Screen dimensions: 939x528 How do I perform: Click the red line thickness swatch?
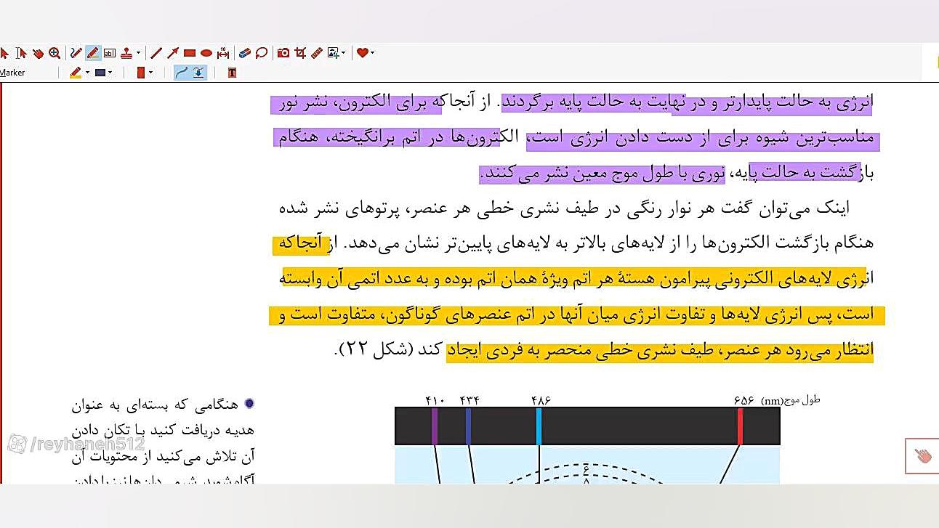coord(141,73)
